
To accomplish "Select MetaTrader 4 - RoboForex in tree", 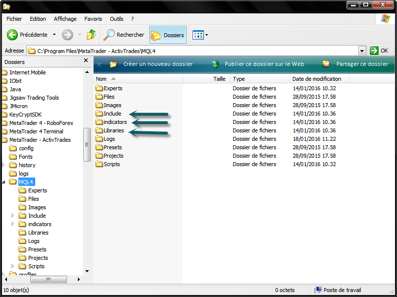I will (x=41, y=123).
